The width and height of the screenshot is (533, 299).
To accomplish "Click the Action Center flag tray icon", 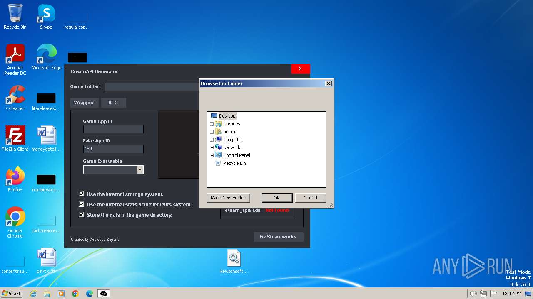I will click(x=493, y=294).
